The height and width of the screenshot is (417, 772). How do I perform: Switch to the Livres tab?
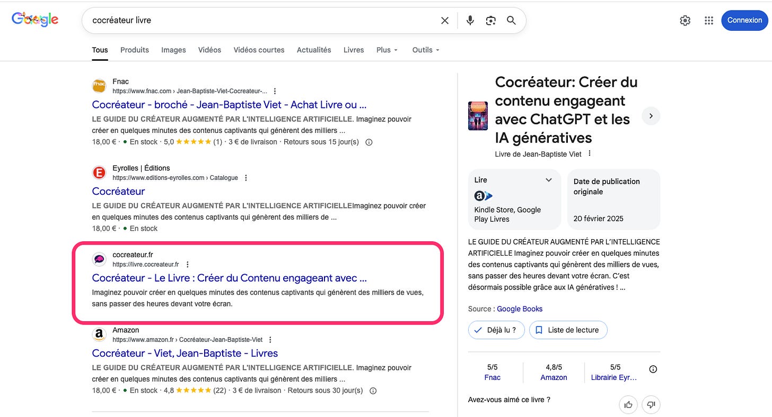(x=354, y=50)
